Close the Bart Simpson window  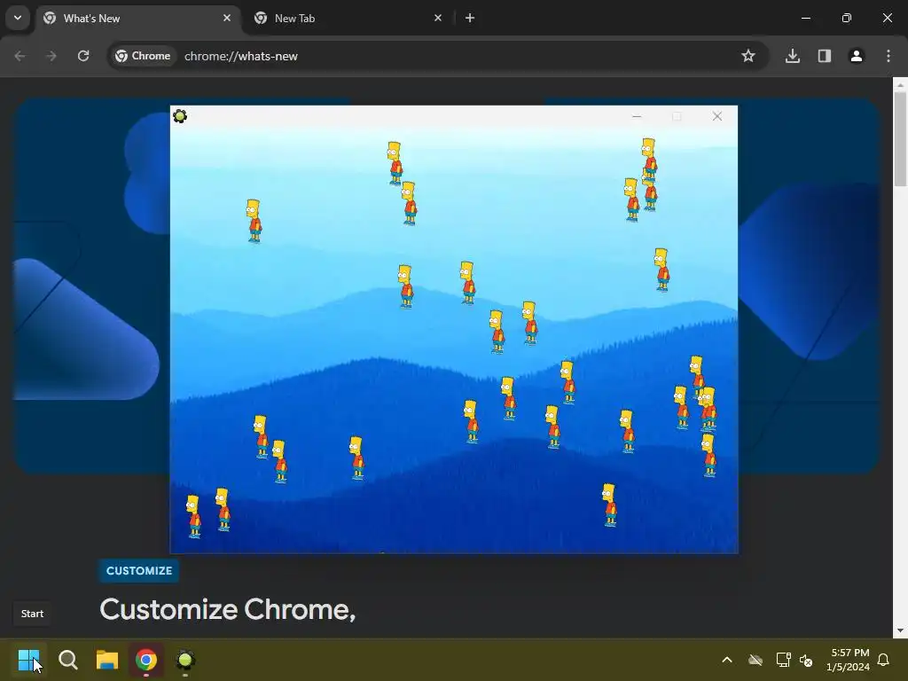point(716,116)
